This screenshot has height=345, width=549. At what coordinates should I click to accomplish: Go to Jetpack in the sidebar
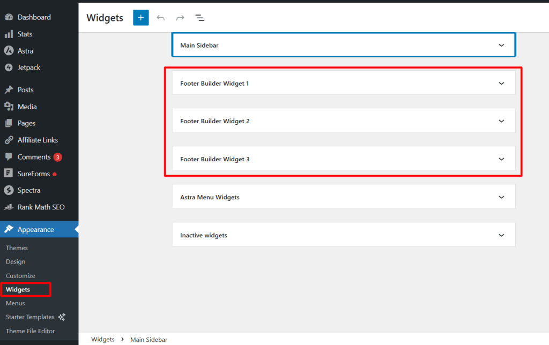(x=28, y=67)
